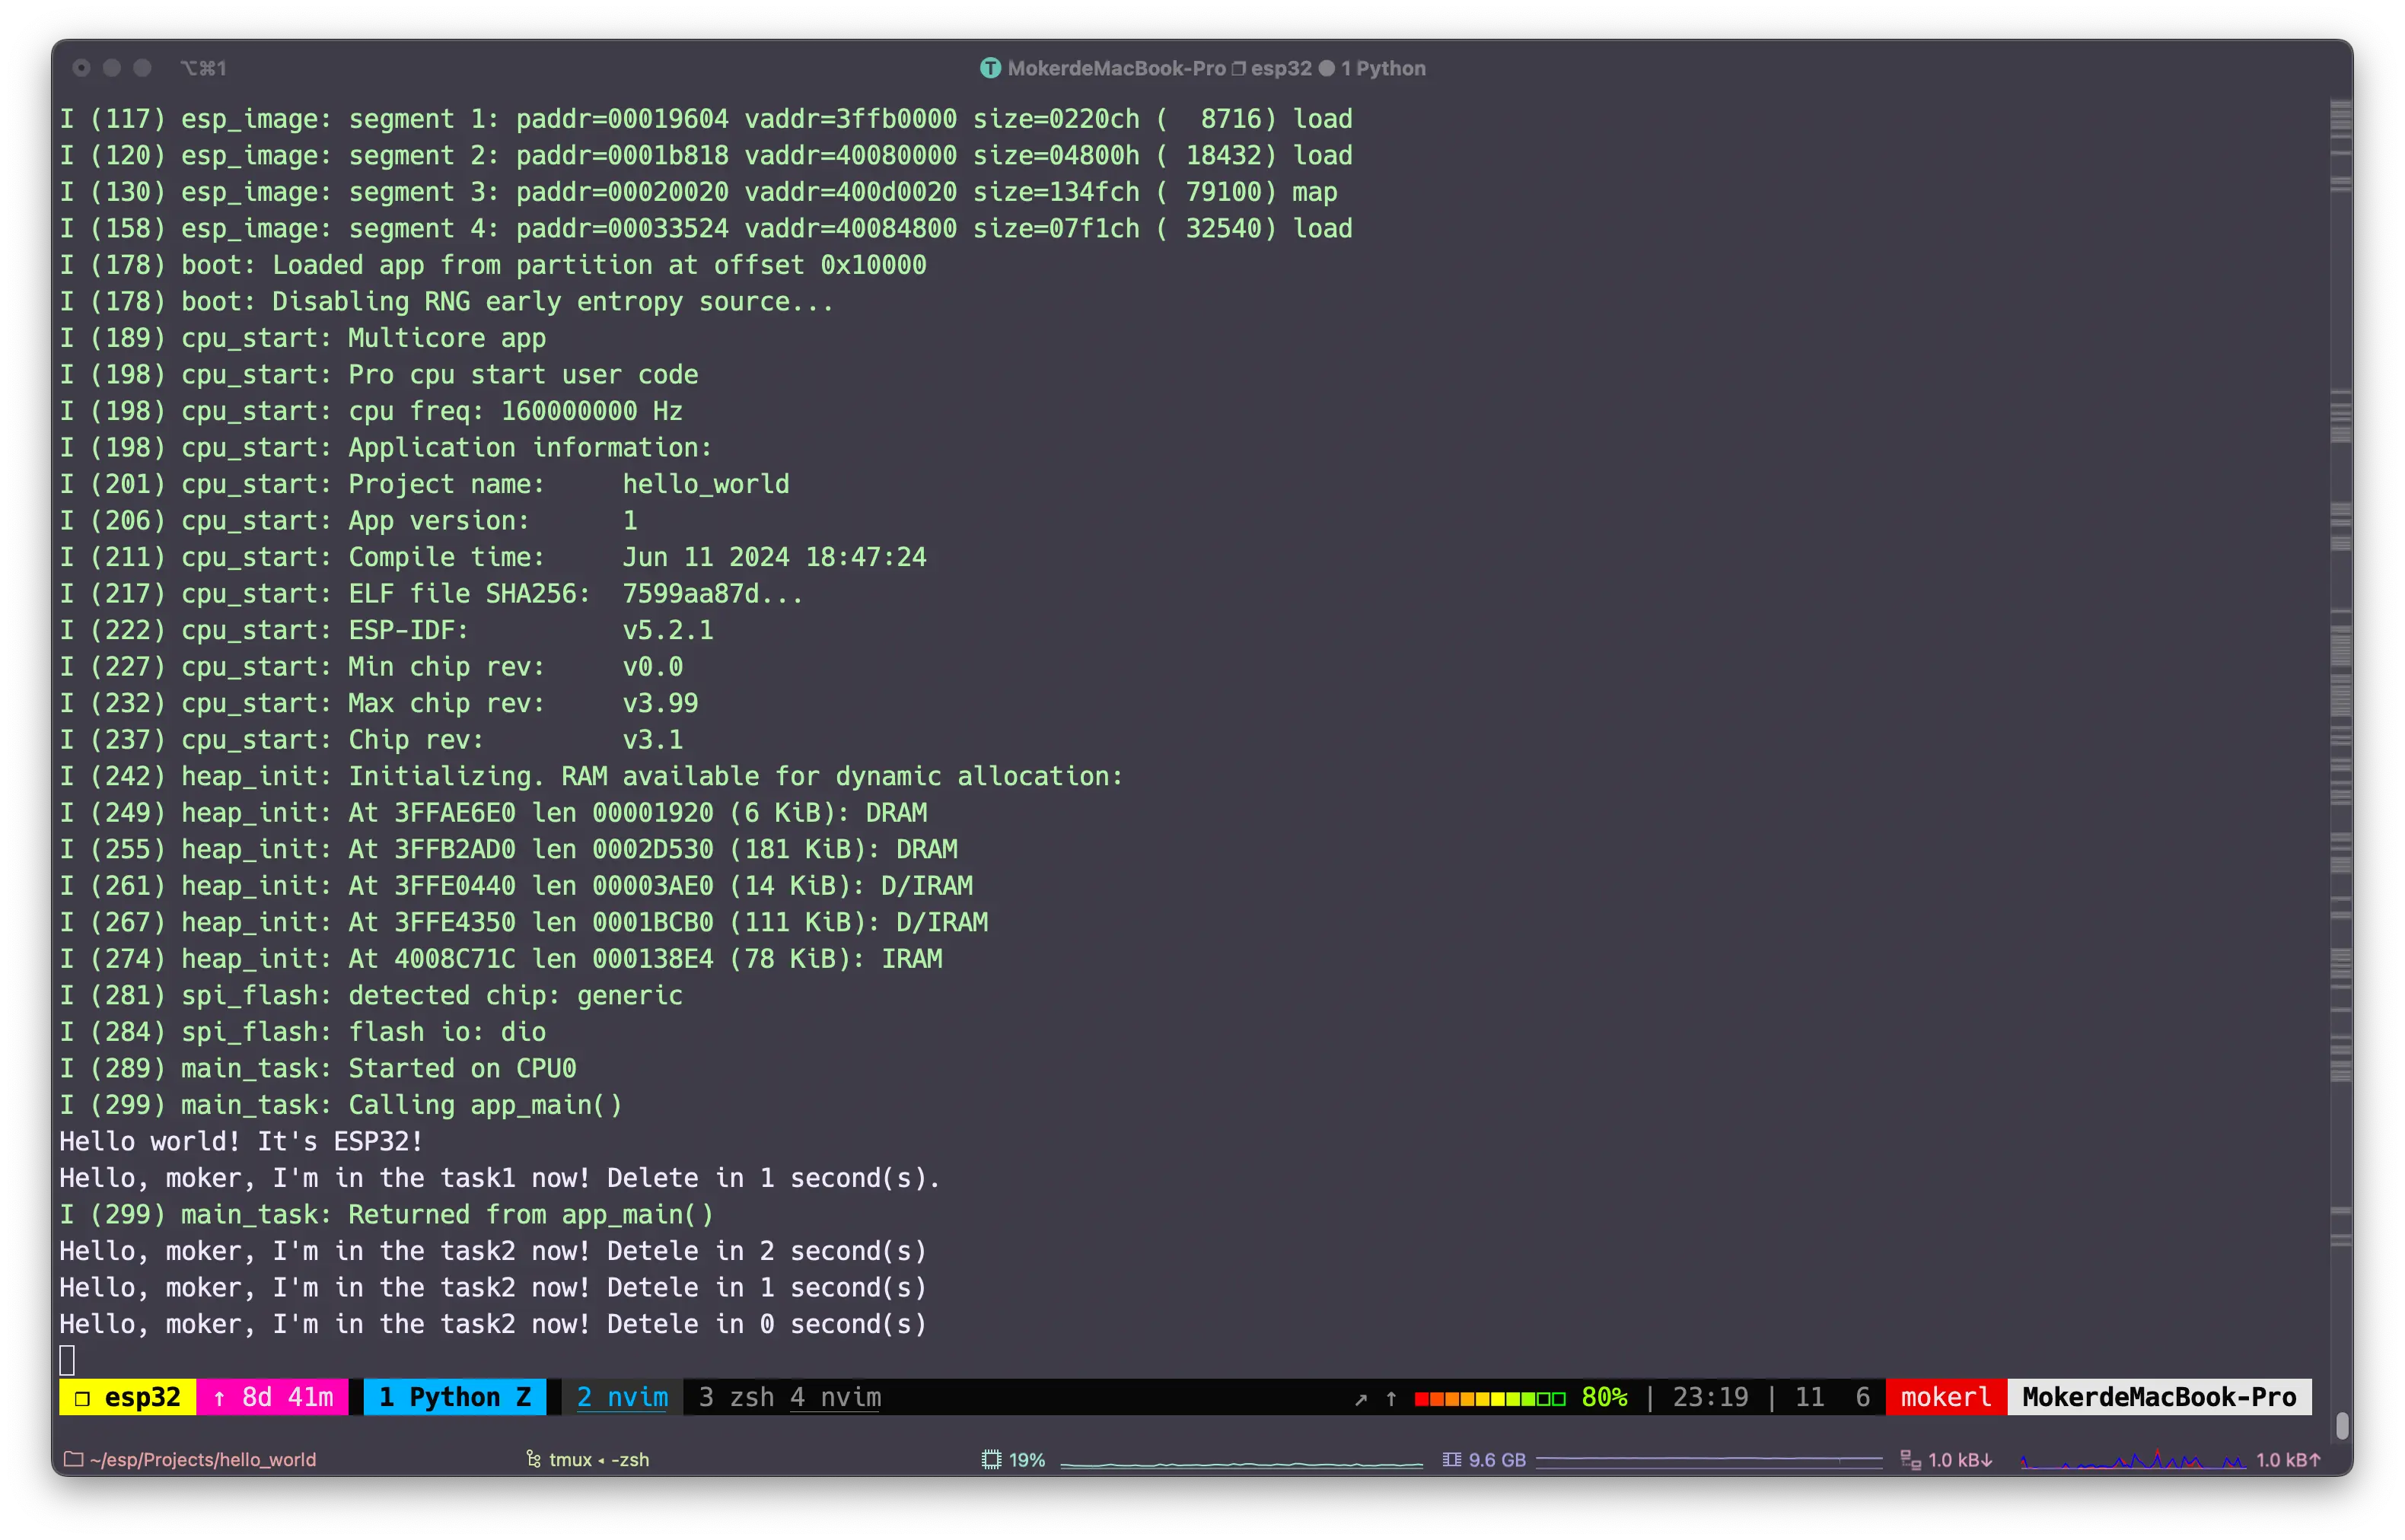
Task: Click the SHA256 value 7599aa87d...
Action: [x=712, y=594]
